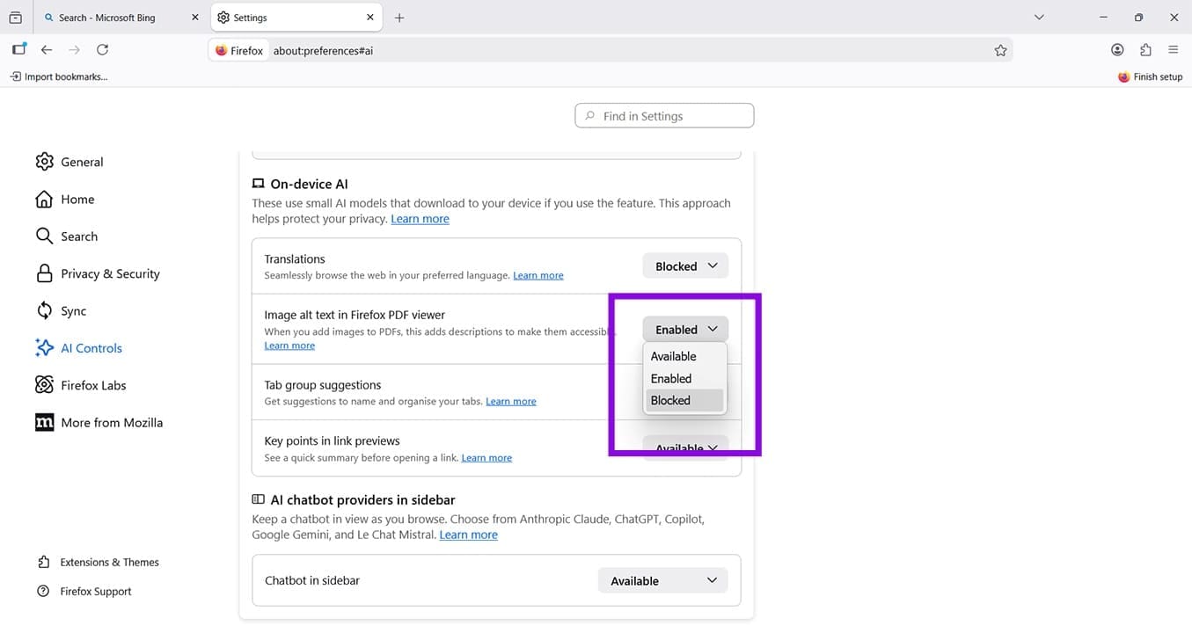Click the Firefox identity icon in address bar
Viewport: 1192px width, 633px height.
pyautogui.click(x=238, y=51)
